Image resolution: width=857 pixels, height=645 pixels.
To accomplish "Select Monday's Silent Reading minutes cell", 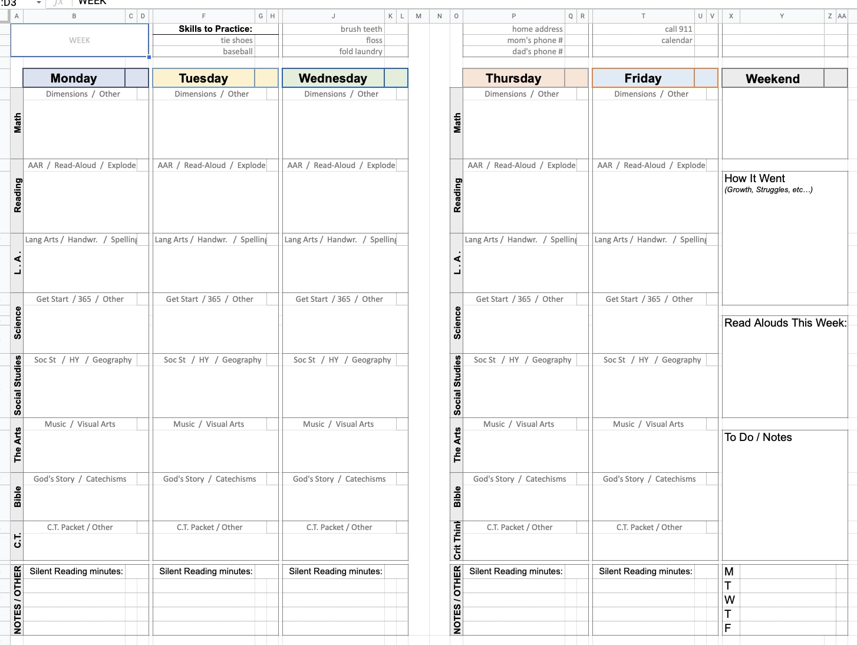I will [x=76, y=571].
